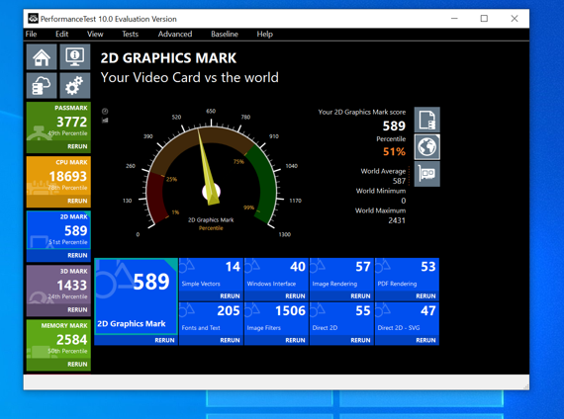The image size is (564, 419).
Task: Rerun the PDF Rendering test
Action: click(x=425, y=296)
